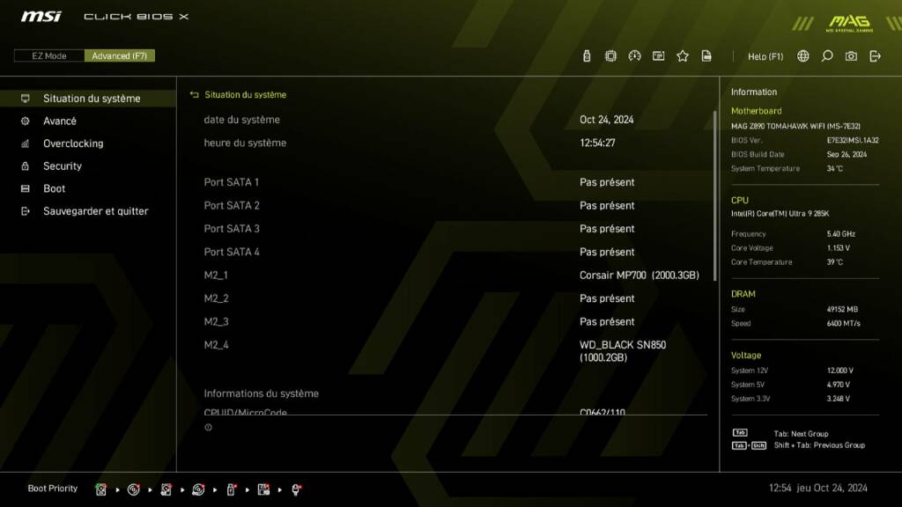
Task: Click the CPU chip icon in the toolbar
Action: [x=610, y=55]
